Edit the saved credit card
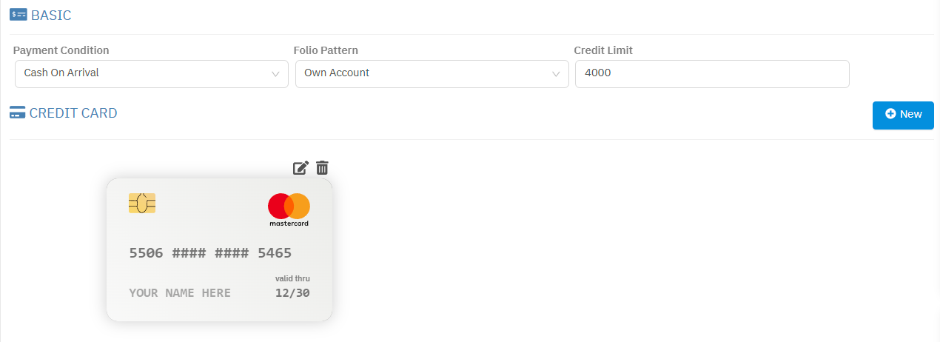 click(x=301, y=168)
